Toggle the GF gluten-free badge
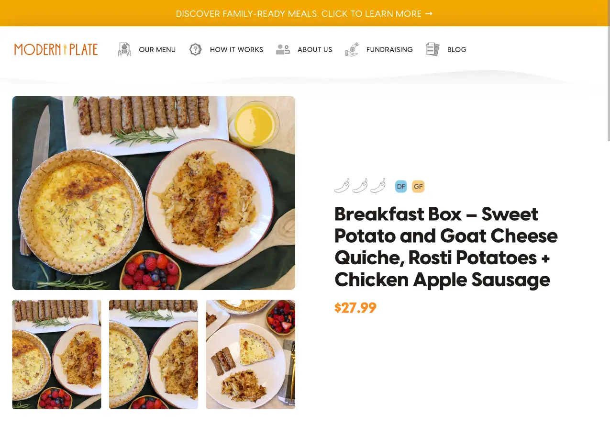 point(418,186)
